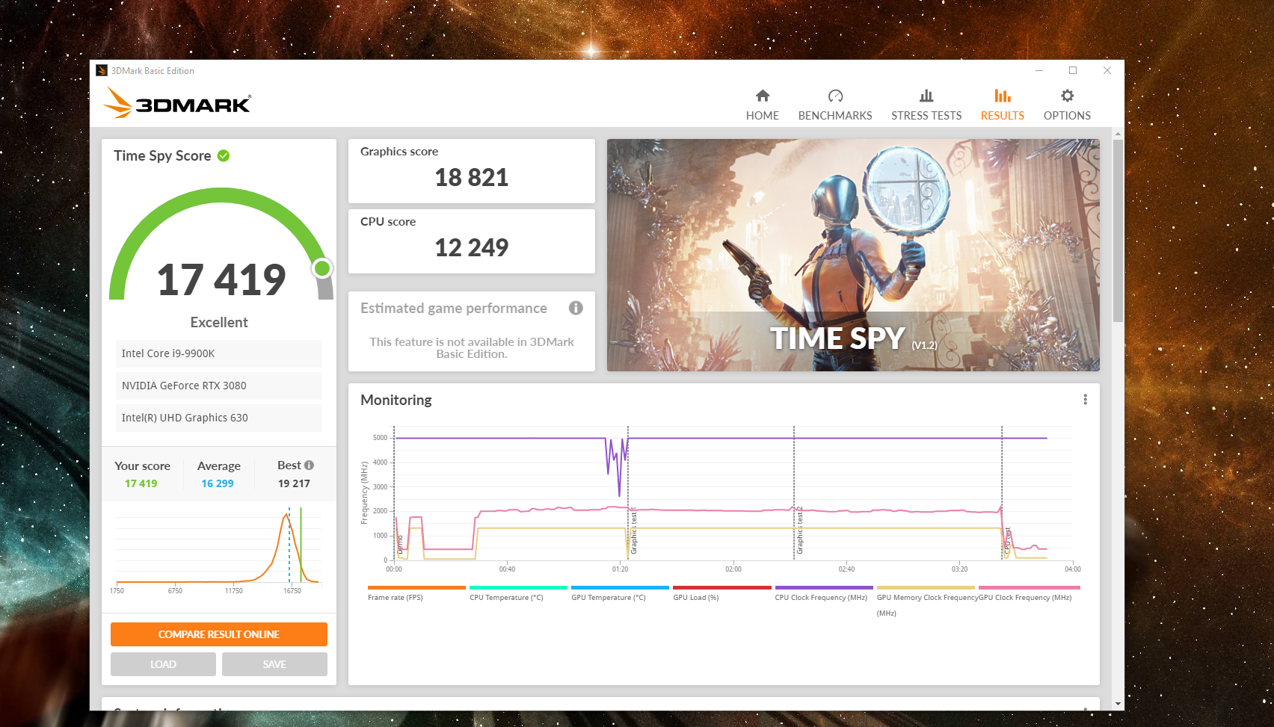Toggle CPU Clock Frequency legend swatch

click(x=824, y=587)
